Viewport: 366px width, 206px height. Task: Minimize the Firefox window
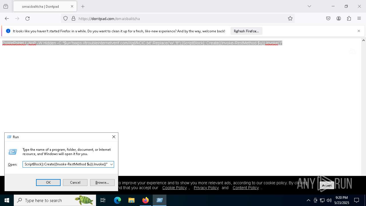333,6
